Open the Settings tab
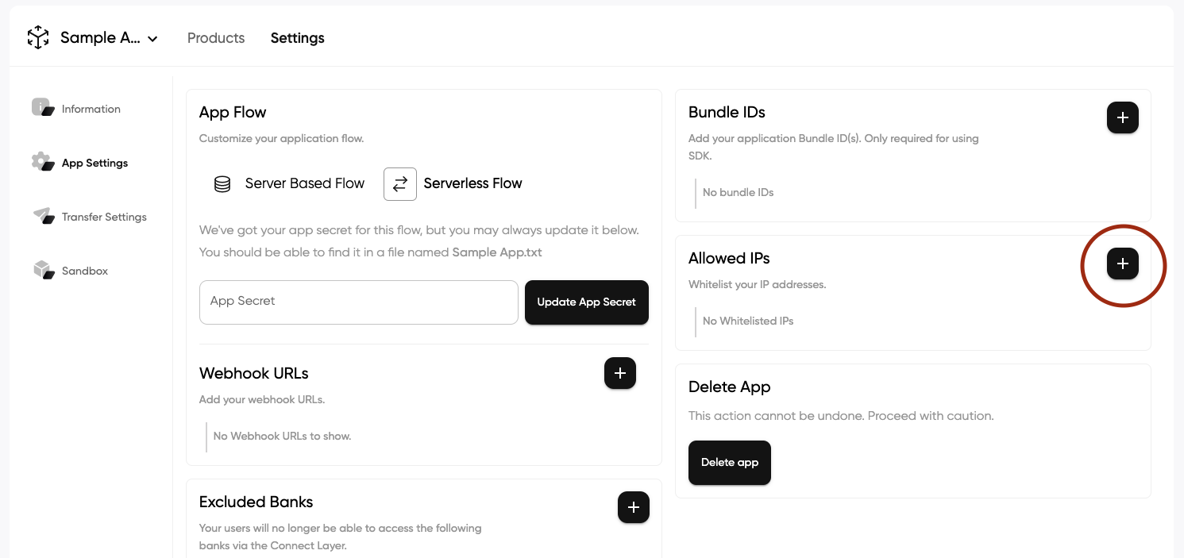This screenshot has width=1184, height=558. pos(298,38)
